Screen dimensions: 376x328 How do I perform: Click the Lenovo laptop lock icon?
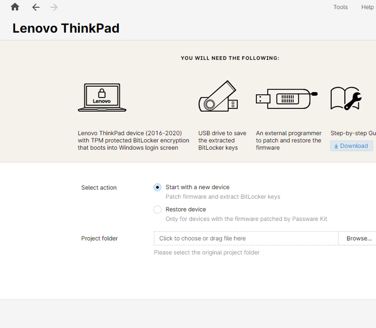pos(102,97)
